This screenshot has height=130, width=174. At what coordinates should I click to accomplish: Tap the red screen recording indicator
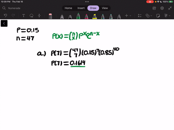[150, 2]
